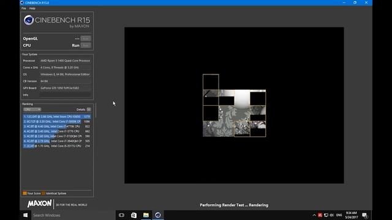
Task: Click the orange Your Score legend swatch
Action: point(24,193)
